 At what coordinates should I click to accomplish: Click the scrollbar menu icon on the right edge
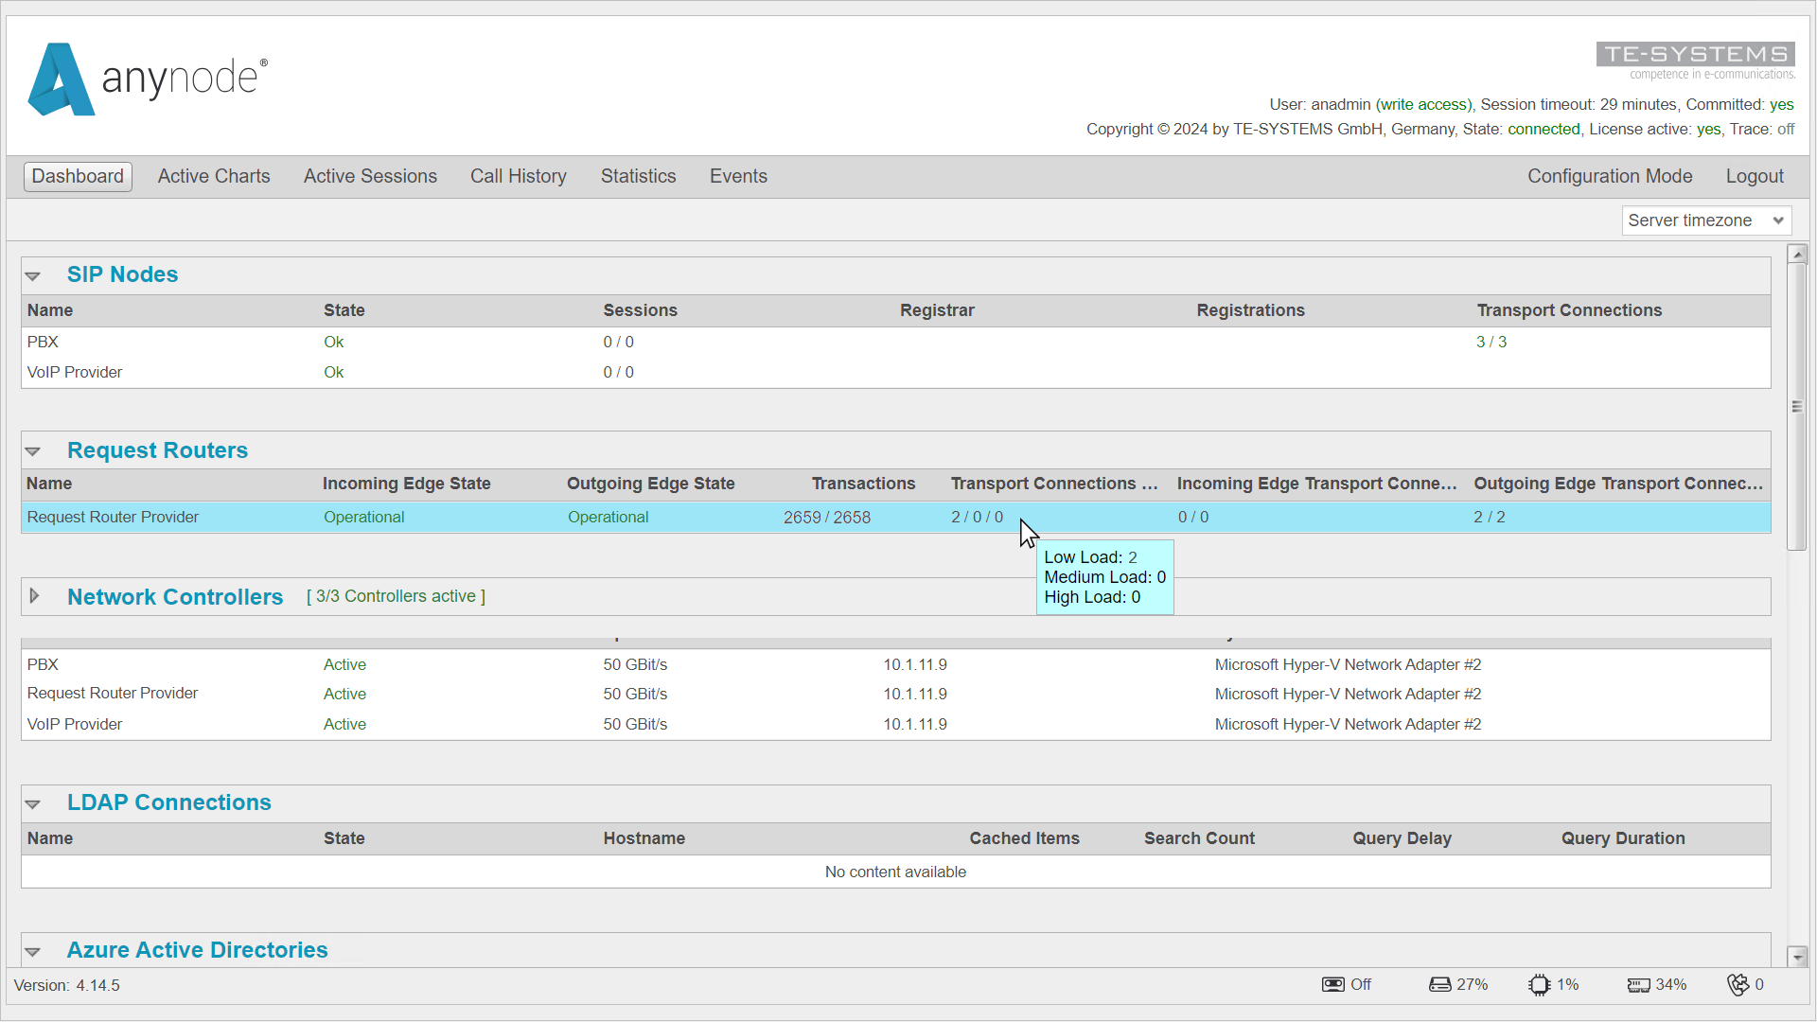pos(1797,405)
